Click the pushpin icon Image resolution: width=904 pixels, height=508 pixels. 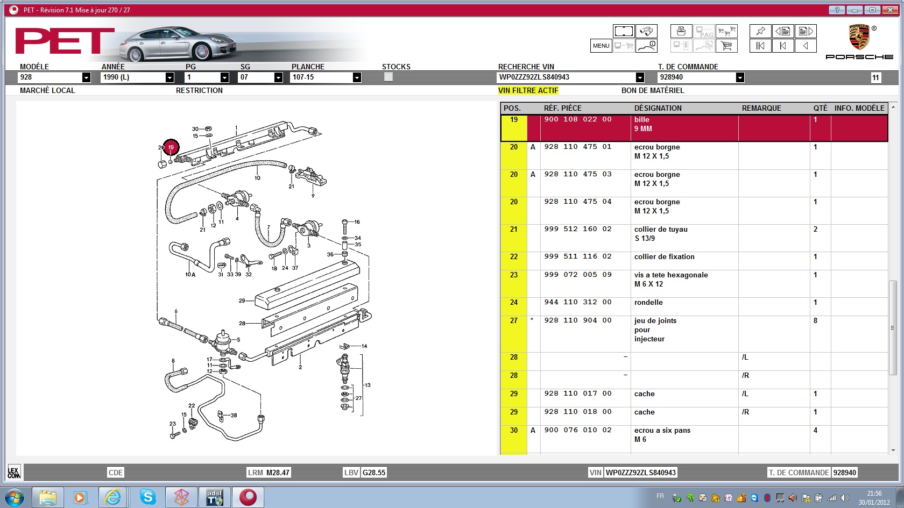coord(760,31)
